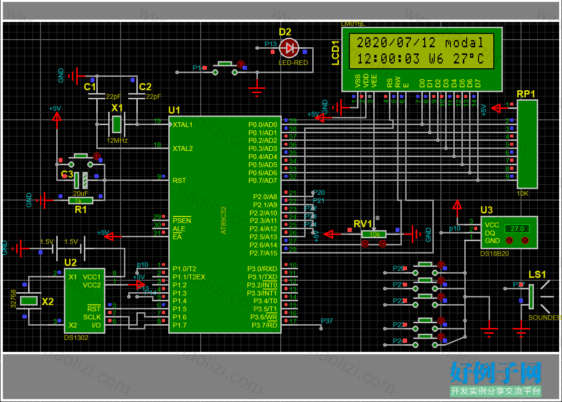Push the reset button actuator near C3
Image resolution: width=562 pixels, height=402 pixels.
81,156
